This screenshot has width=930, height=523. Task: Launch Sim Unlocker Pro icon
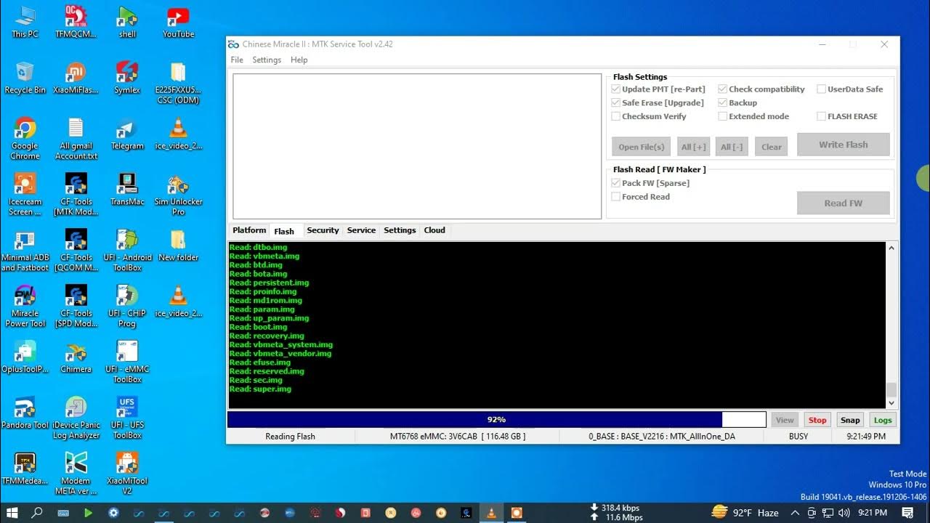(x=178, y=195)
